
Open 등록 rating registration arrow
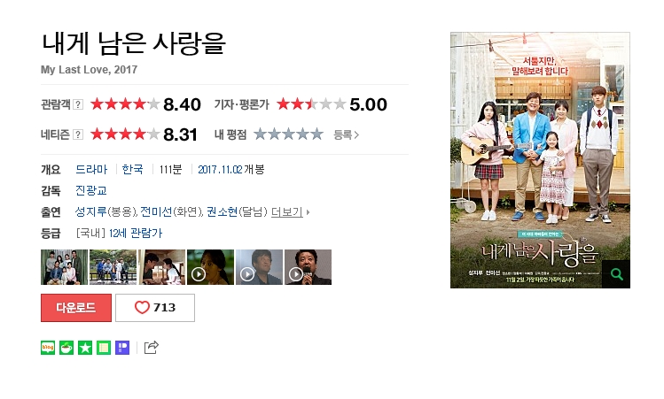(347, 134)
